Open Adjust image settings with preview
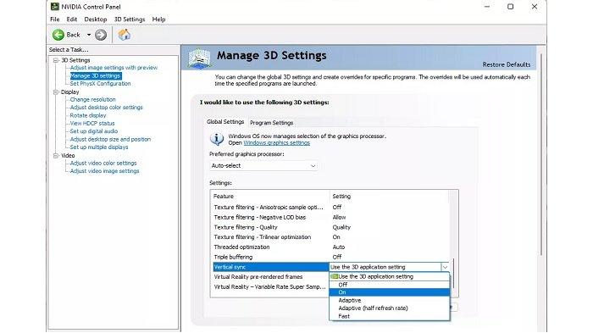This screenshot has width=593, height=333. point(114,68)
